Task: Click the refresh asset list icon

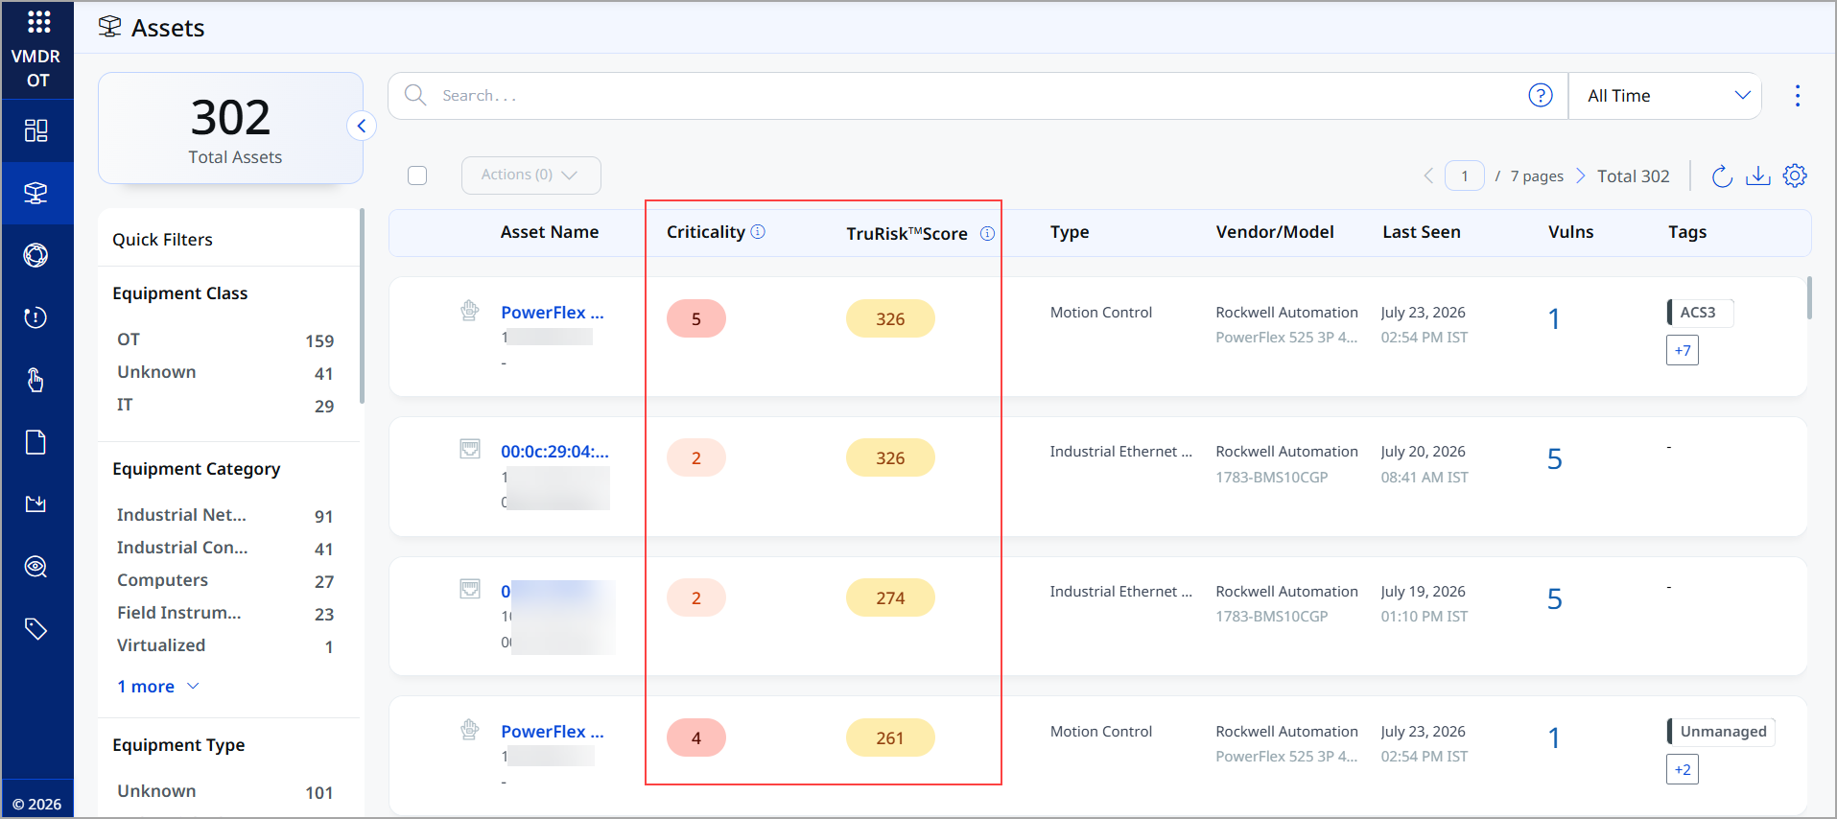Action: pos(1722,176)
